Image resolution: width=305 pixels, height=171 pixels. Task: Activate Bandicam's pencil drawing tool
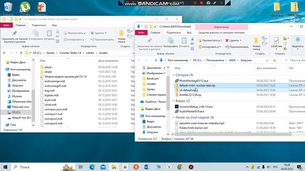click(215, 3)
